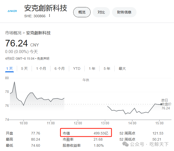Click the 80 price axis label
The image size is (174, 151).
coord(7,78)
